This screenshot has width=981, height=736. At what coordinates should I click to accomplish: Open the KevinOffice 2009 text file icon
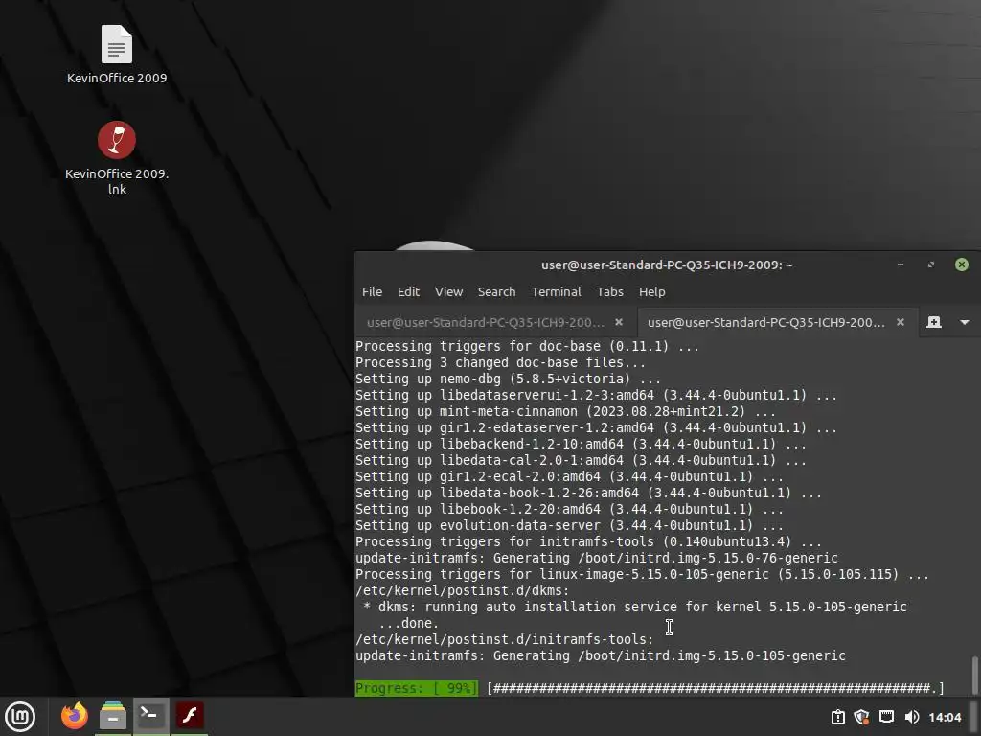[116, 45]
